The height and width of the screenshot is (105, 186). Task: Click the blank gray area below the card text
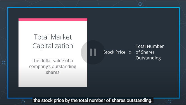(x=53, y=81)
